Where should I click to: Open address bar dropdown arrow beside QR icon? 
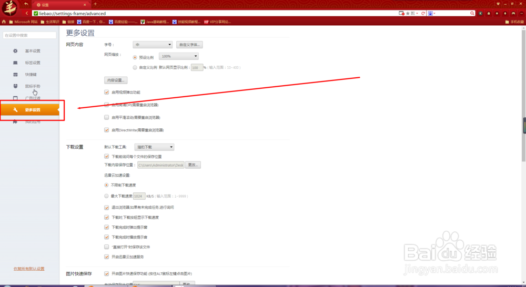[x=417, y=14]
